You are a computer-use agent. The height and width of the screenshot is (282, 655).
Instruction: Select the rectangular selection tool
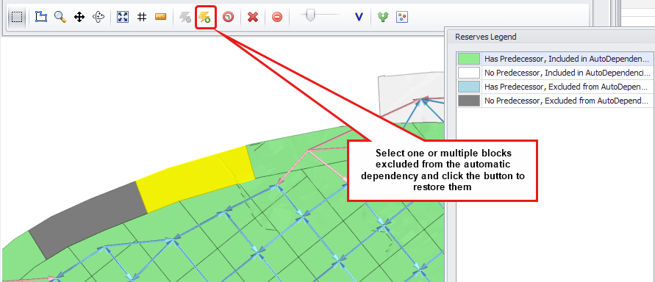pos(17,17)
